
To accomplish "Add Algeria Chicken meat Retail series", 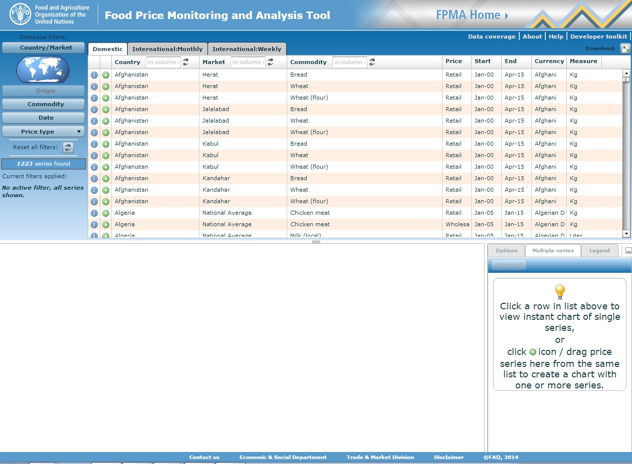I will [x=106, y=213].
